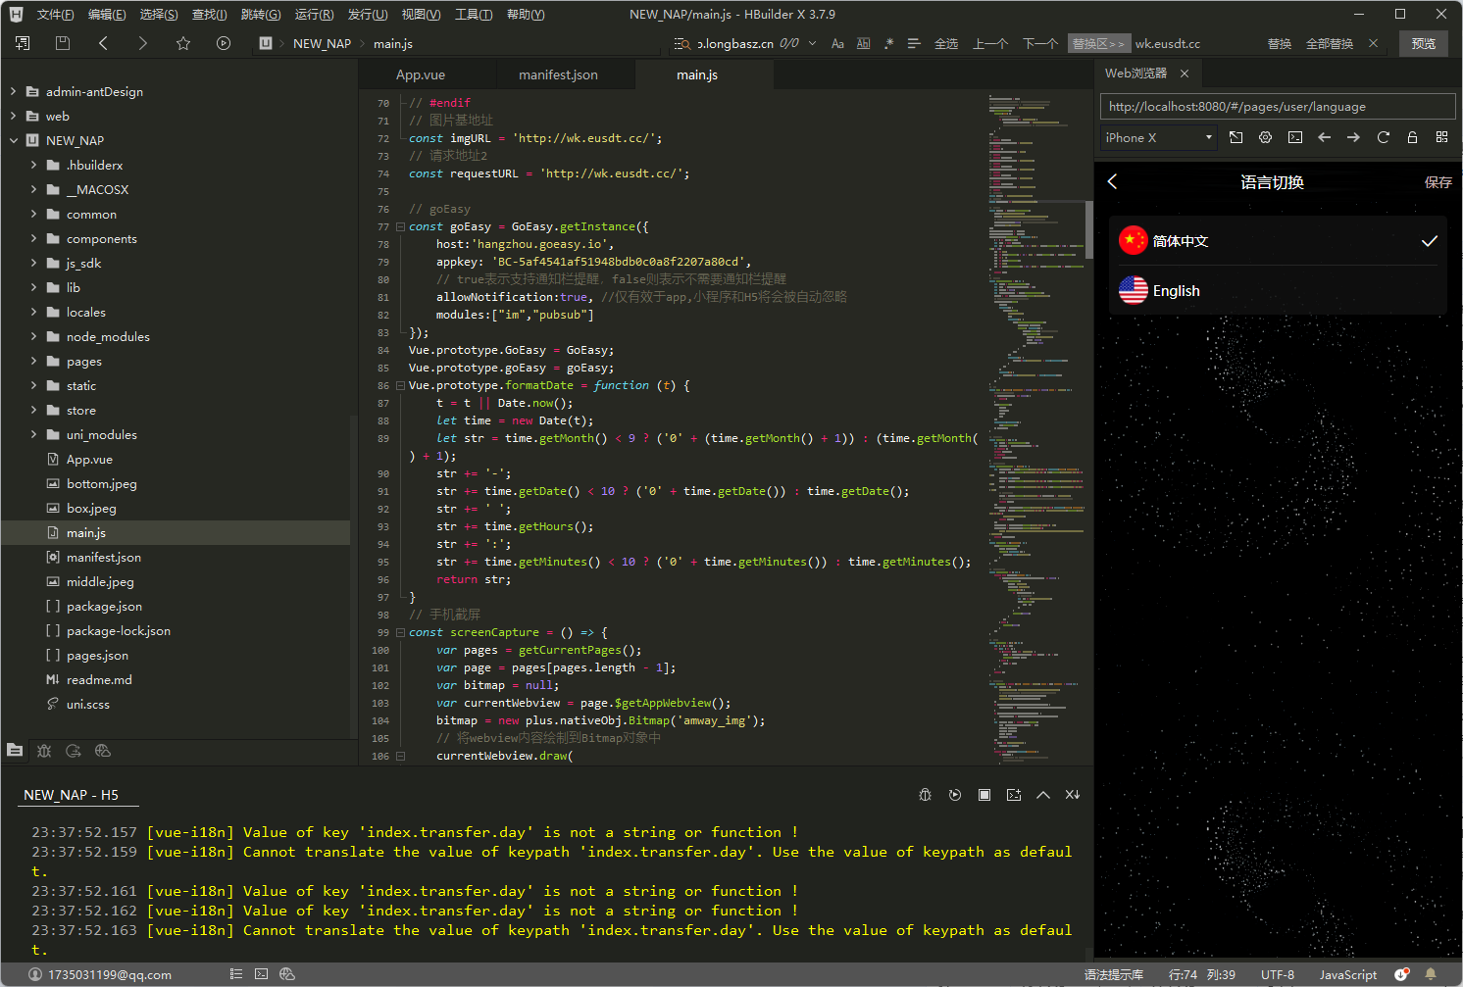The width and height of the screenshot is (1463, 987).
Task: Open the 编辑(E) menu
Action: (107, 15)
